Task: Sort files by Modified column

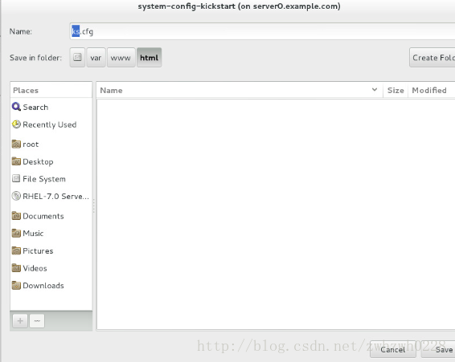Action: [x=432, y=91]
